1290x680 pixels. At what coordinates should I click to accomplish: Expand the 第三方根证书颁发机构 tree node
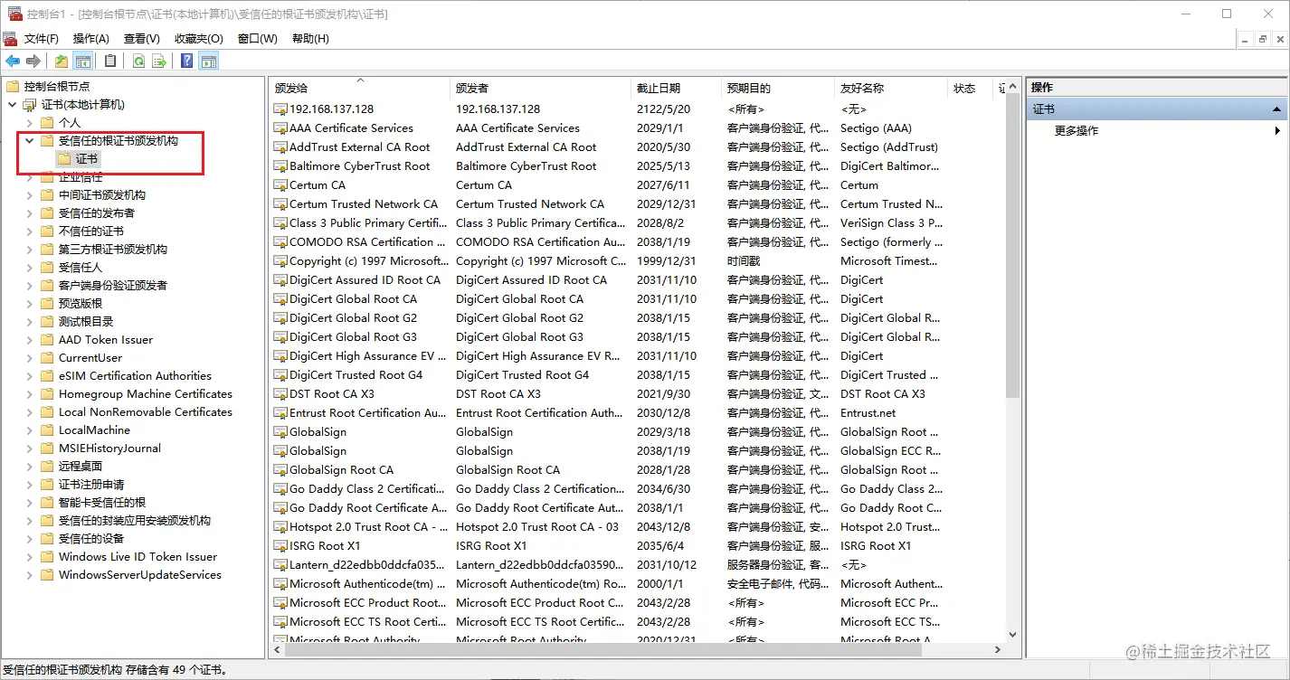pos(30,250)
